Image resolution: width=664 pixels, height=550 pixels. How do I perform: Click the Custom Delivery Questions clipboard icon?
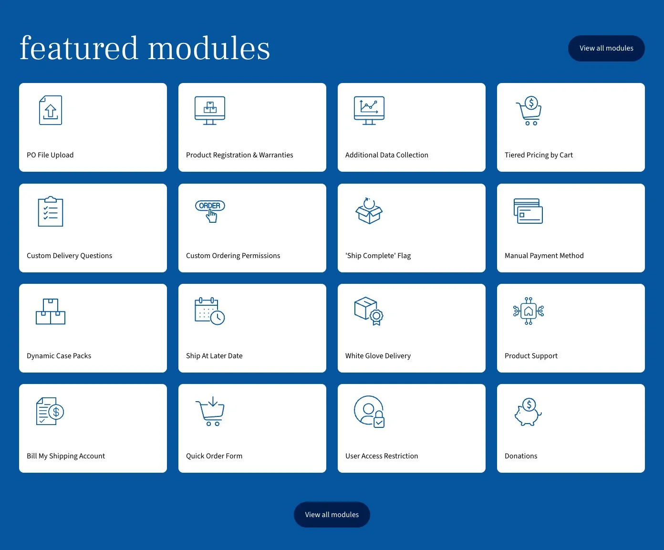[50, 211]
